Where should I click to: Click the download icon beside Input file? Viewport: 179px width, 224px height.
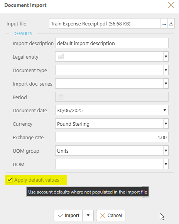click(x=171, y=24)
